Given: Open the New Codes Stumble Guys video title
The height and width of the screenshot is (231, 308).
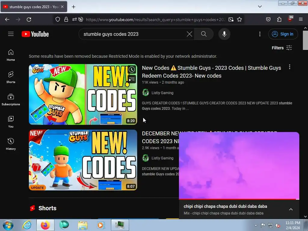Looking at the screenshot, I should [x=211, y=72].
